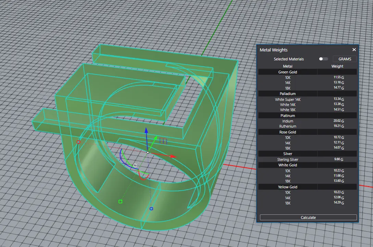Select the Rose Gold 18K row
Screen dimensions: 373x247
click(288, 148)
